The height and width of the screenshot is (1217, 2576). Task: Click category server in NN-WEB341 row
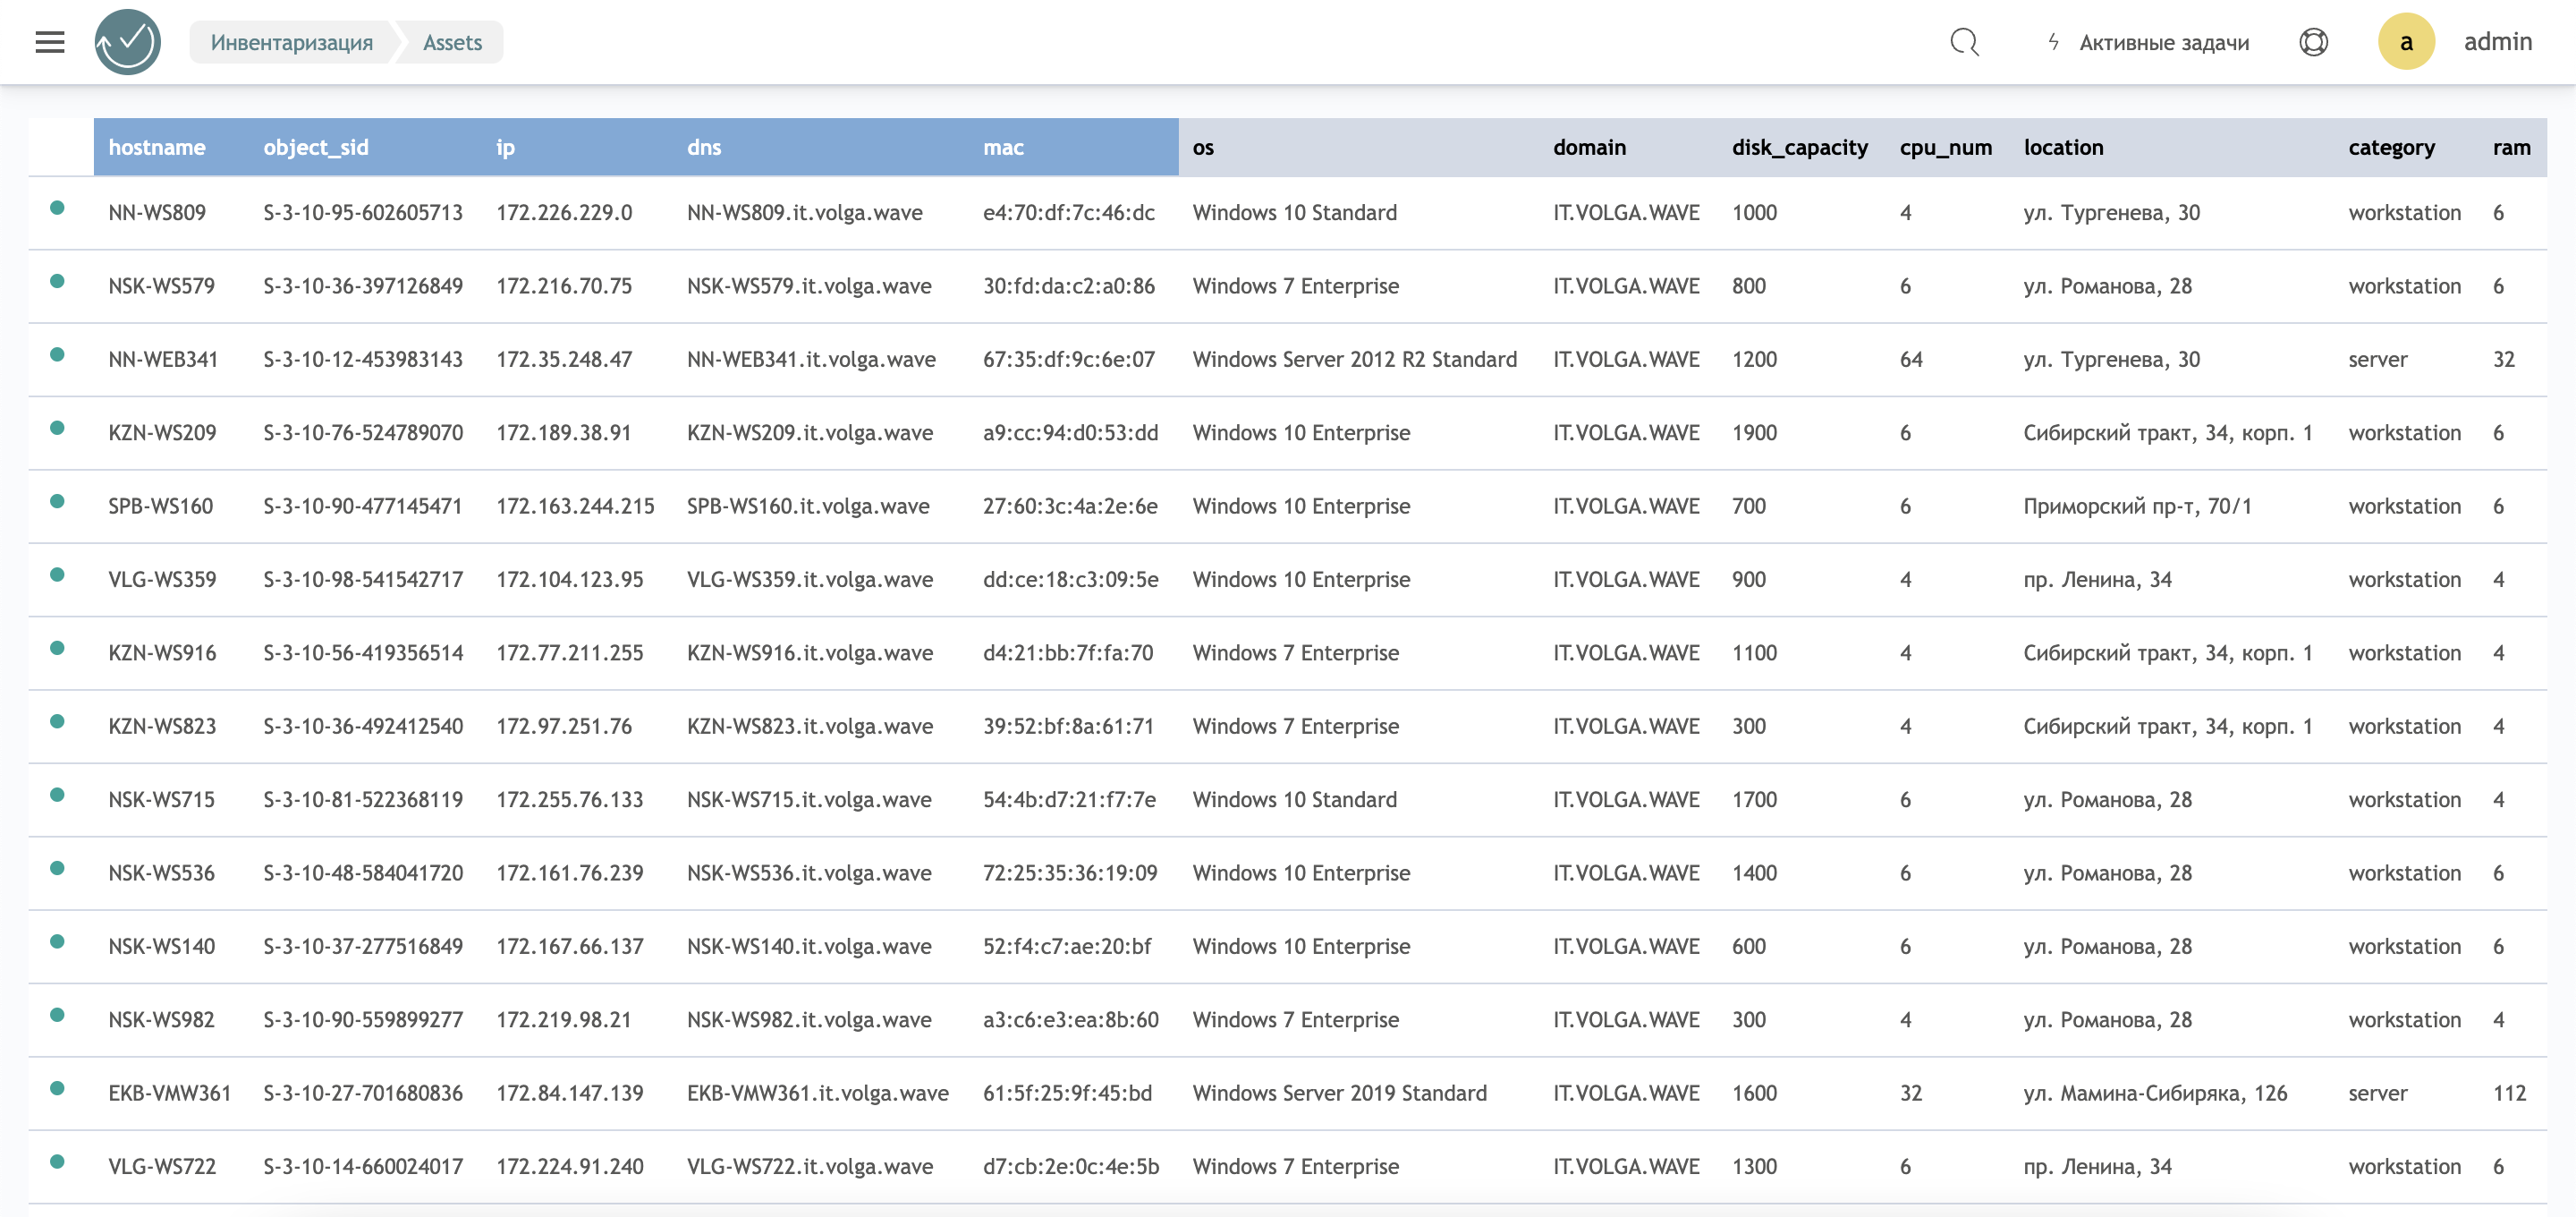[2377, 360]
